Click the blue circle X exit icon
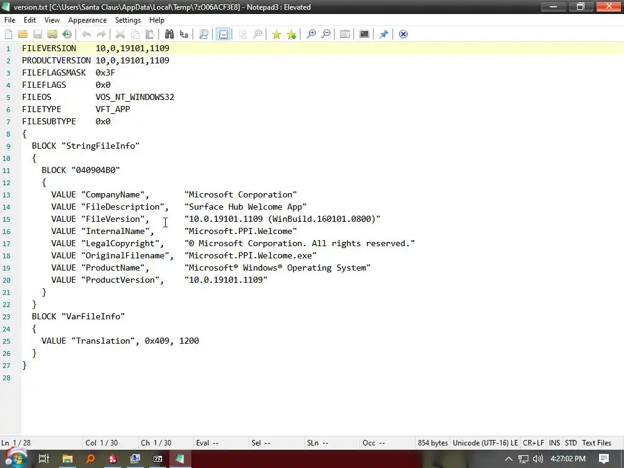This screenshot has width=624, height=468. click(x=403, y=34)
